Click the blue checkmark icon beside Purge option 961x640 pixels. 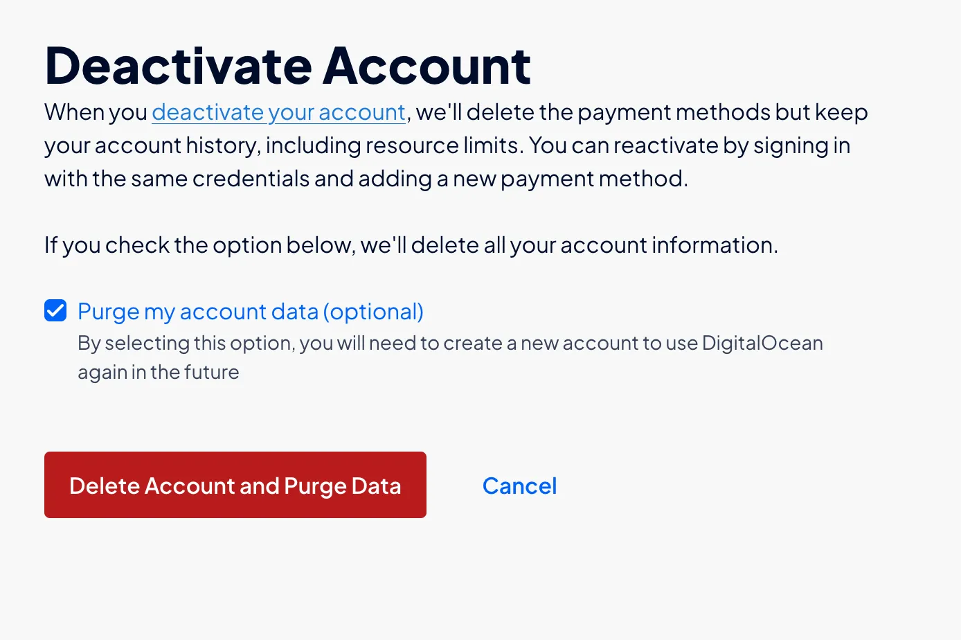click(55, 311)
